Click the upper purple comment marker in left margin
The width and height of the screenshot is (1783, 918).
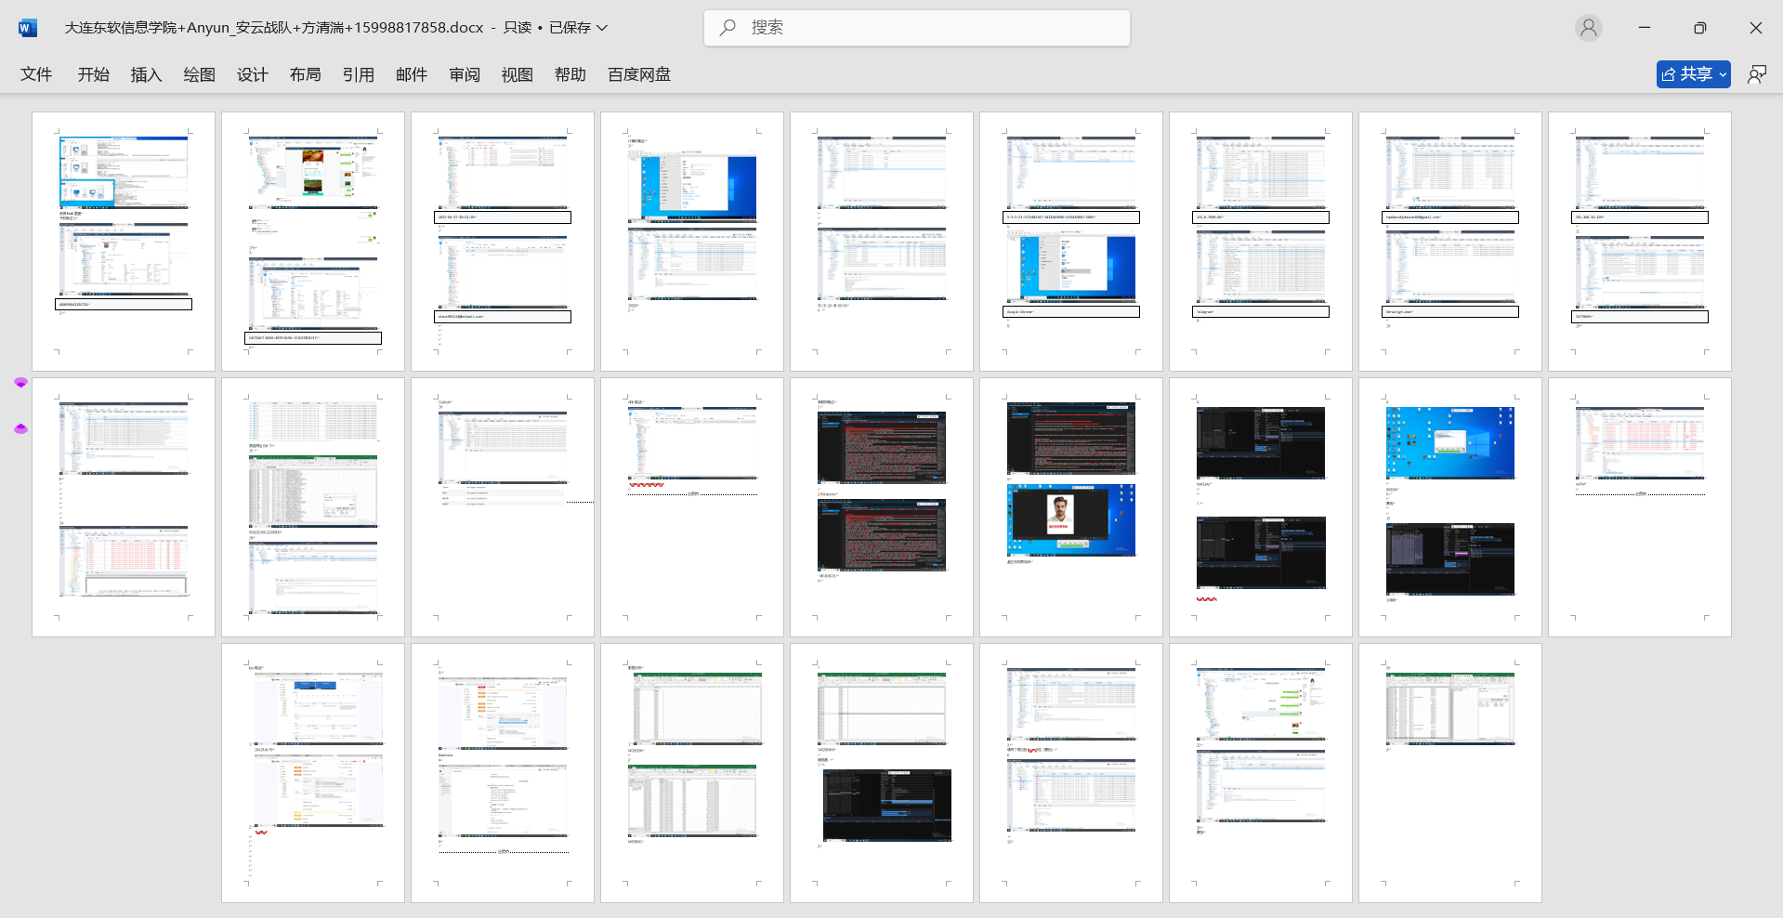20,383
